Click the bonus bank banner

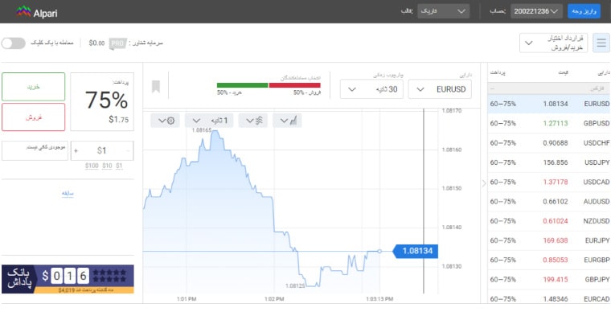68,279
